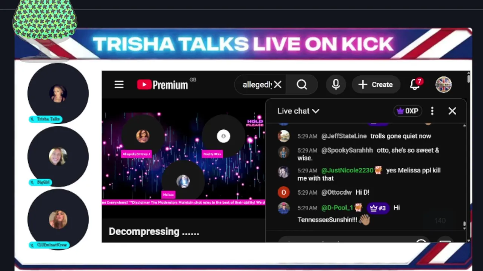Screen dimensions: 483x271
Task: Click @D-Pool_1's avatar in chat
Action: 283,208
